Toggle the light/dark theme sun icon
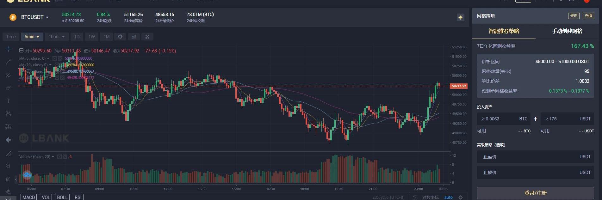602x200 pixels. 461,17
